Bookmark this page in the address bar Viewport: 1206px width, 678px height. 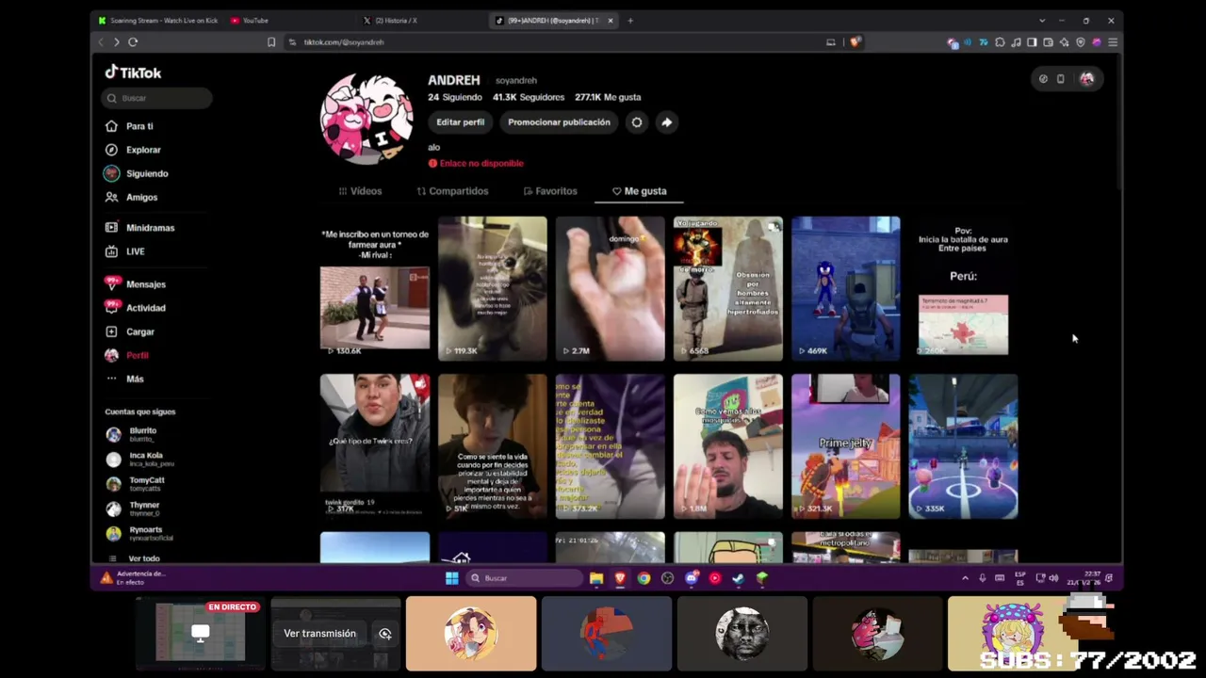pyautogui.click(x=271, y=42)
